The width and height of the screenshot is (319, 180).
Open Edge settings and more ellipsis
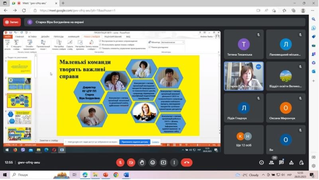[313, 10]
